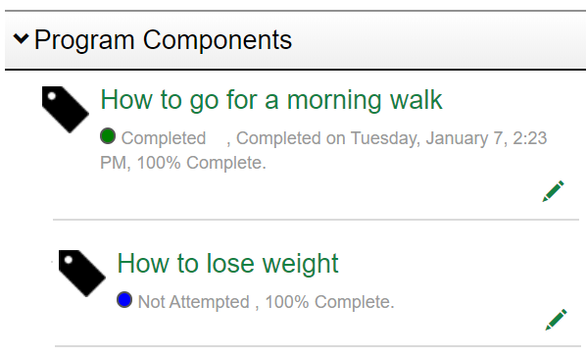Screen dimensions: 586x356
Task: Open How to go for a morning walk
Action: click(x=271, y=100)
